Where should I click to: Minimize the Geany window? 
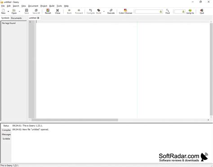(193, 2)
